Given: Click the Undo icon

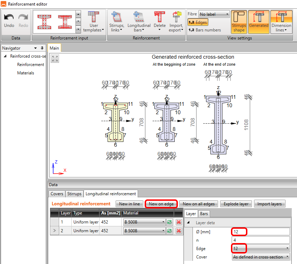Looking at the screenshot, I should [x=9, y=20].
